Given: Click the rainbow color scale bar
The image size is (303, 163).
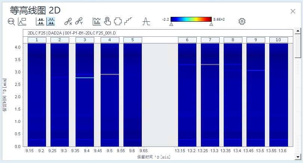Looking at the screenshot, I should click(191, 19).
